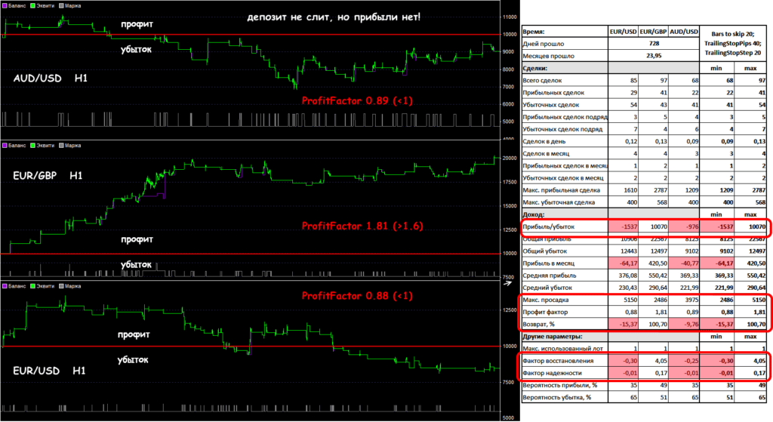Click purple Баланс legend square in AUD/USD chart
The height and width of the screenshot is (422, 773).
click(5, 5)
